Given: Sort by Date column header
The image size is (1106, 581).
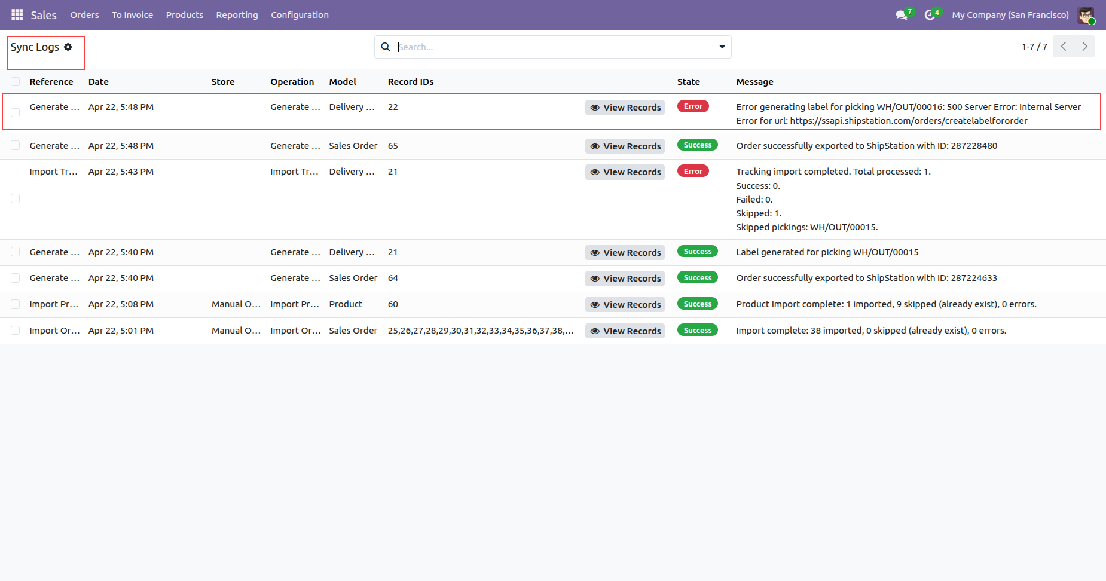Looking at the screenshot, I should click(99, 82).
